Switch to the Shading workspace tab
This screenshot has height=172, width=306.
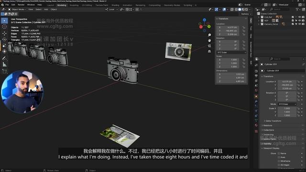point(115,5)
